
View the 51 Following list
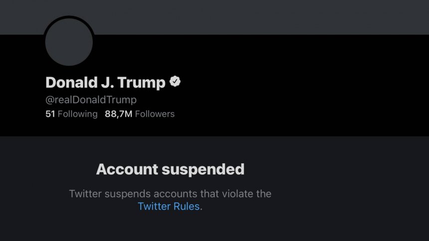pyautogui.click(x=71, y=114)
